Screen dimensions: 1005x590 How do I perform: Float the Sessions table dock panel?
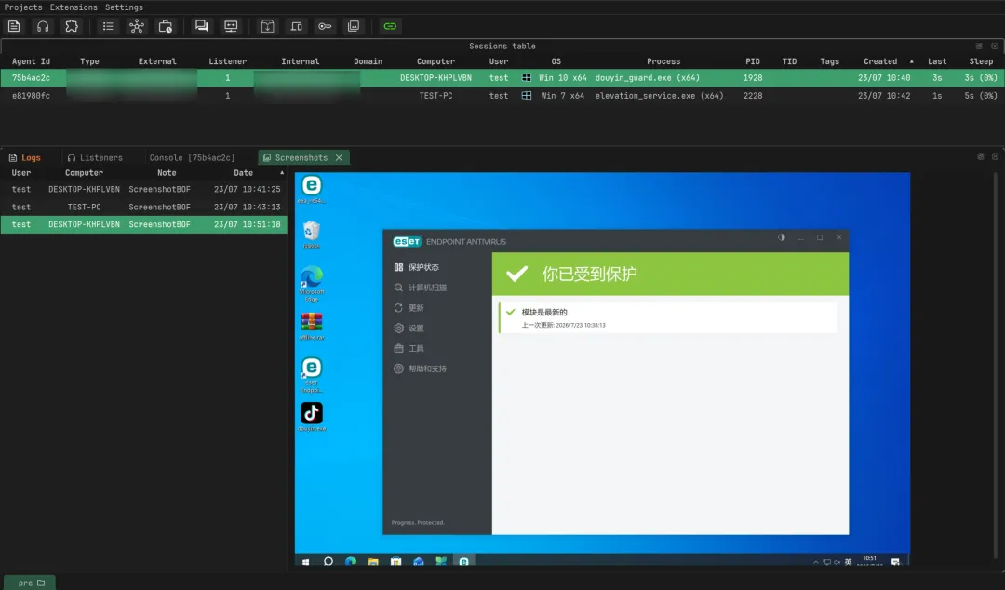coord(979,47)
